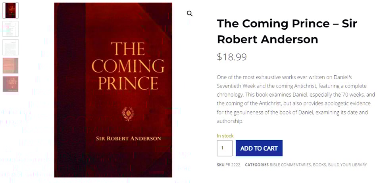Open the Bible Commentaries category link
Image resolution: width=377 pixels, height=183 pixels.
point(290,165)
